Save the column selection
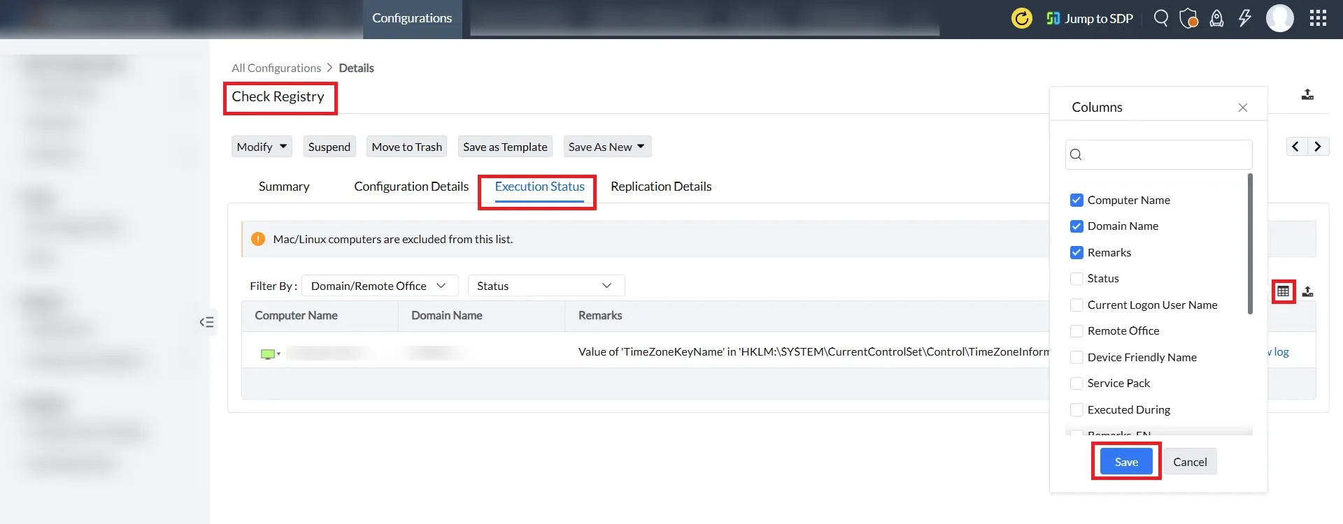The image size is (1343, 524). pos(1126,462)
